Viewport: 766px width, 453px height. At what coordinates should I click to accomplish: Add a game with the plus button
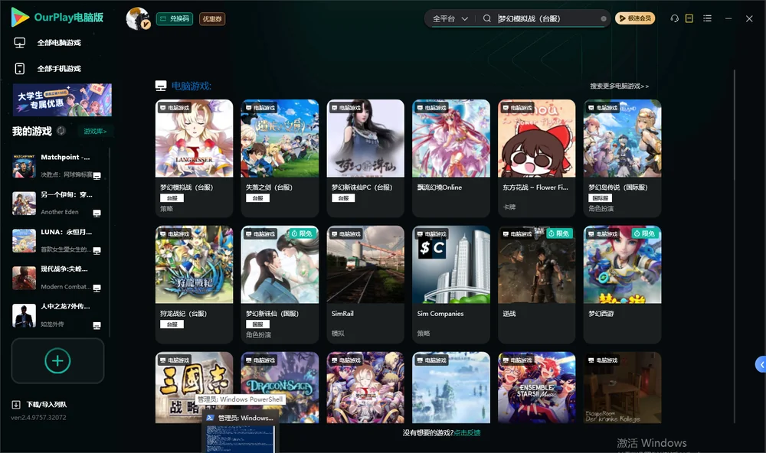57,360
